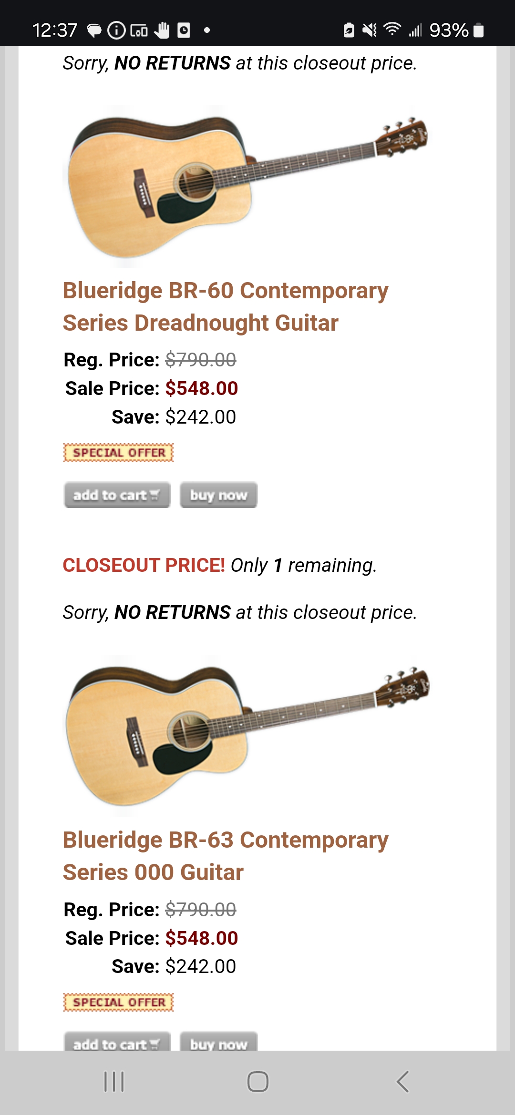
Task: Buy the Blueridge BR-60 now
Action: pos(218,495)
